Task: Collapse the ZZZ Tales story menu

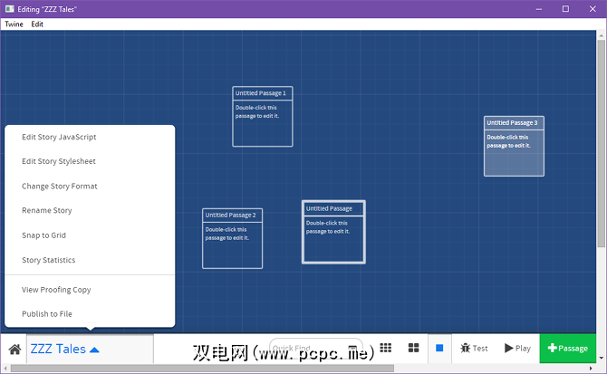Action: tap(64, 349)
